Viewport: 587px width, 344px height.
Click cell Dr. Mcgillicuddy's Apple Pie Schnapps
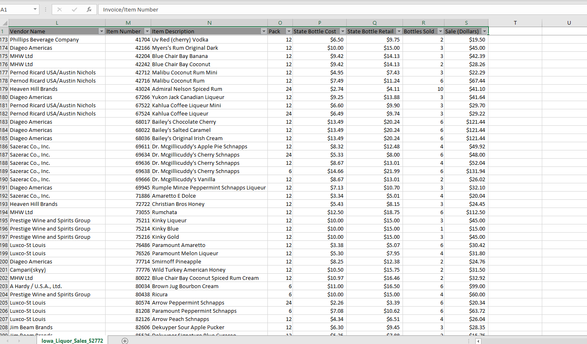(209, 146)
